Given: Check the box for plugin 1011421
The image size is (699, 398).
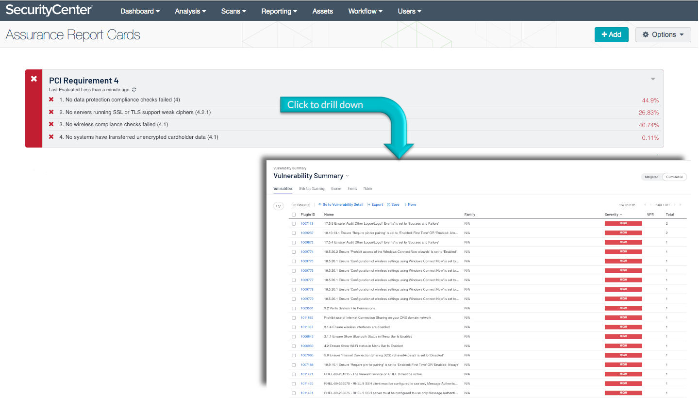Looking at the screenshot, I should [x=294, y=374].
